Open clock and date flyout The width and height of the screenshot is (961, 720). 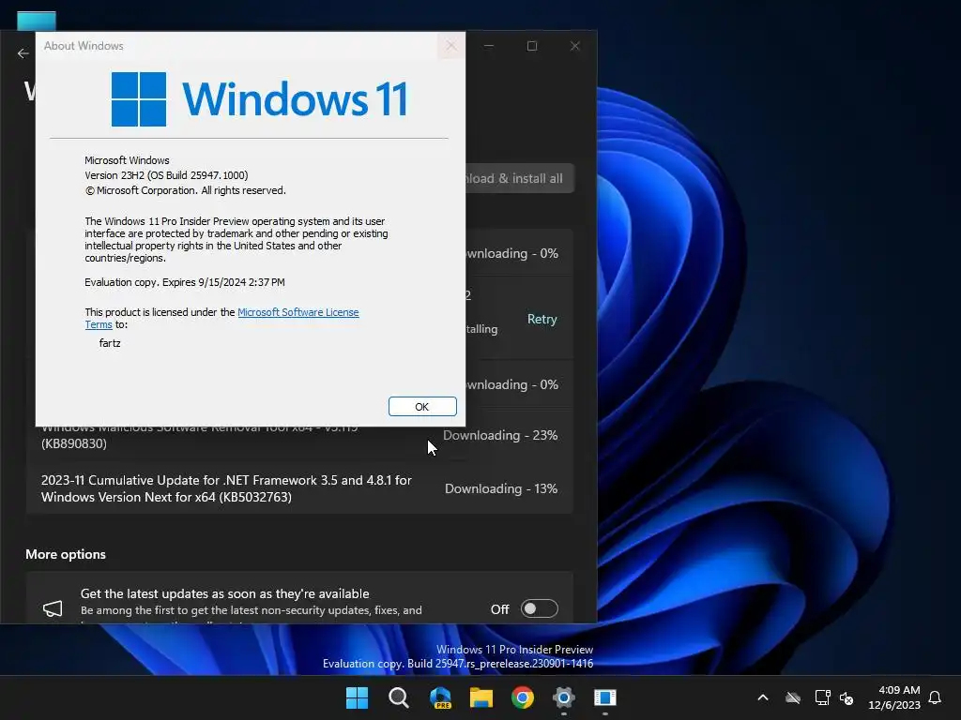click(894, 697)
